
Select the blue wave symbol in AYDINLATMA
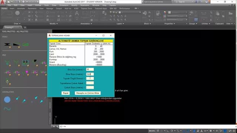point(7,109)
